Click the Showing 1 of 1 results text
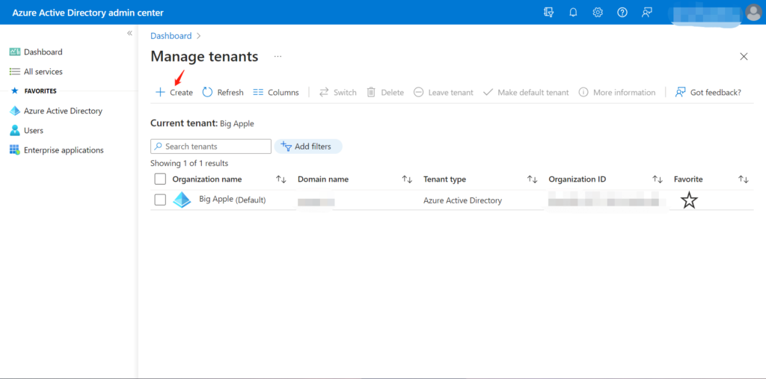 (189, 163)
